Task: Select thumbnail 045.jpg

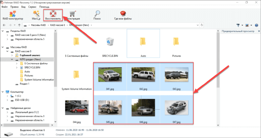Action: point(110,108)
